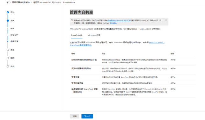Click the 描述 column header
Screen dimensions: 205x120
tap(104, 53)
